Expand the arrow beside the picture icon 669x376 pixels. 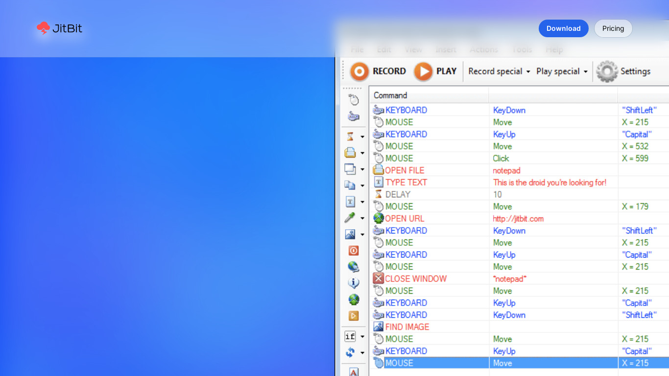pyautogui.click(x=362, y=235)
